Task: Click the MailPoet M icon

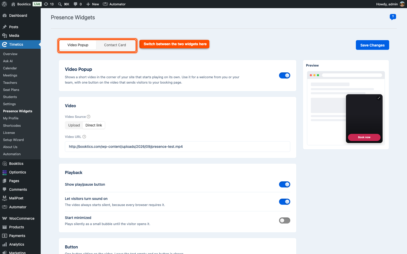Action: [5, 198]
